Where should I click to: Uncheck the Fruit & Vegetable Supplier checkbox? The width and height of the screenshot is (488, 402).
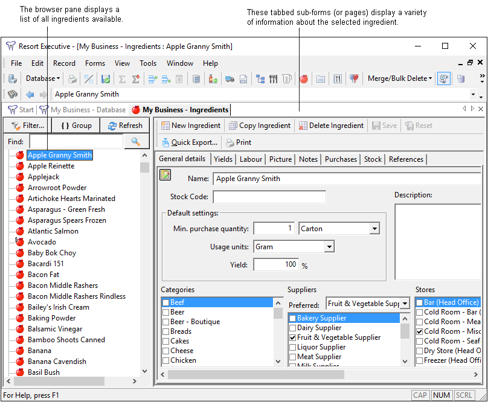point(292,337)
